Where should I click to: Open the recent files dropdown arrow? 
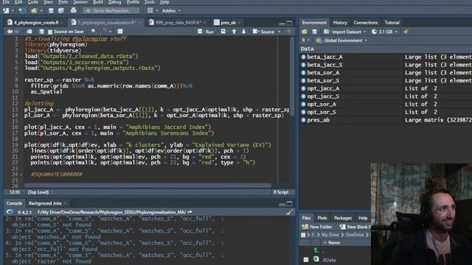(x=41, y=11)
